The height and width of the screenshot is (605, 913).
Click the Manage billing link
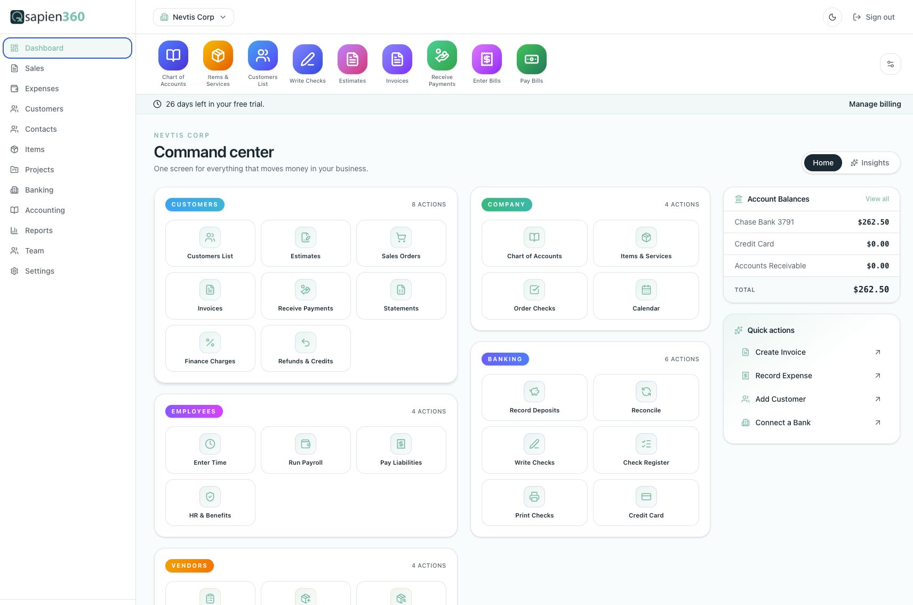click(875, 104)
